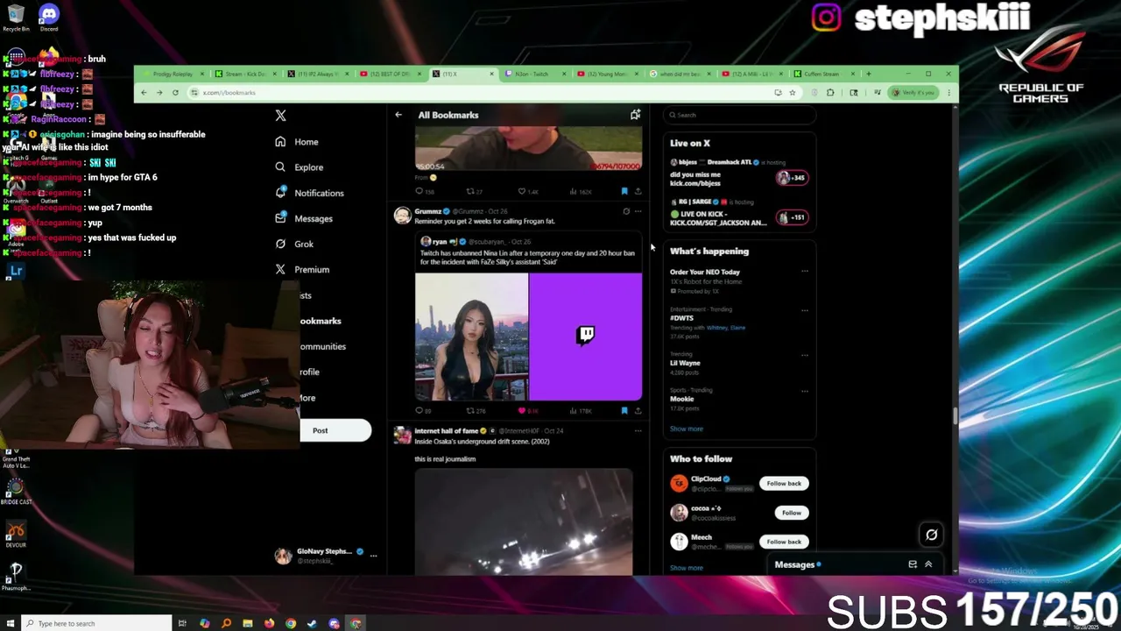Unlike Grummz's post via the pink heart
This screenshot has height=631, width=1121.
pyautogui.click(x=528, y=410)
